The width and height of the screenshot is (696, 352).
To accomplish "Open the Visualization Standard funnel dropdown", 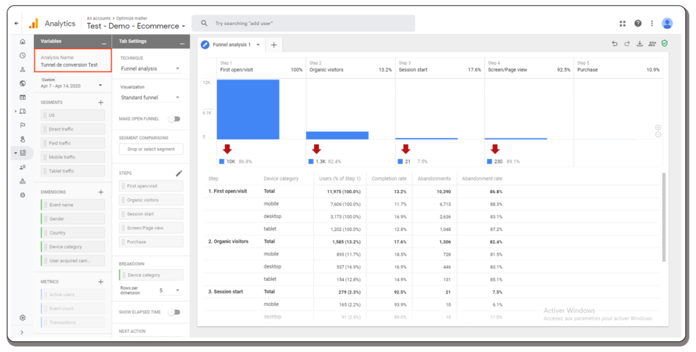I will point(150,98).
